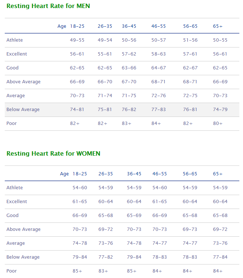Select the 18-25 age header in men's table
Screen dimensions: 243x278
click(x=77, y=26)
